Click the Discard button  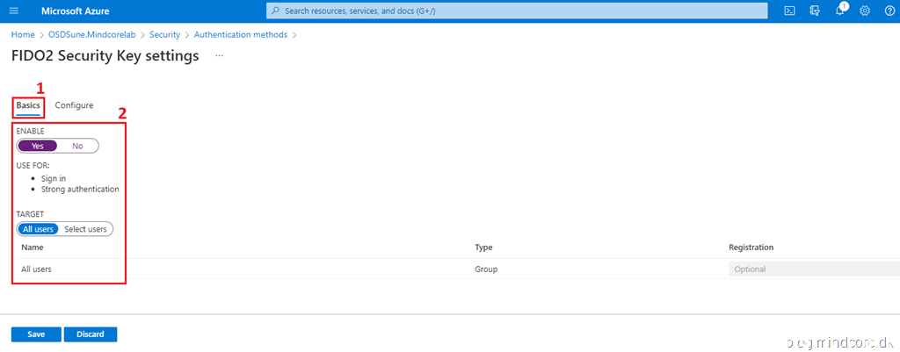coord(90,334)
